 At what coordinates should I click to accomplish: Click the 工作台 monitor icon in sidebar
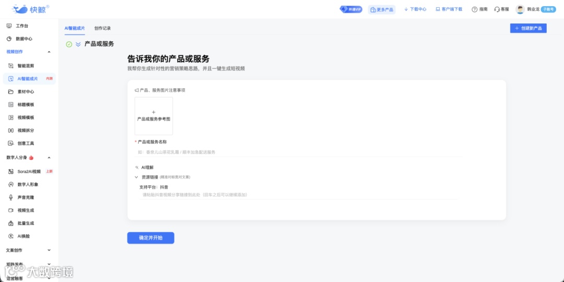[x=9, y=26]
